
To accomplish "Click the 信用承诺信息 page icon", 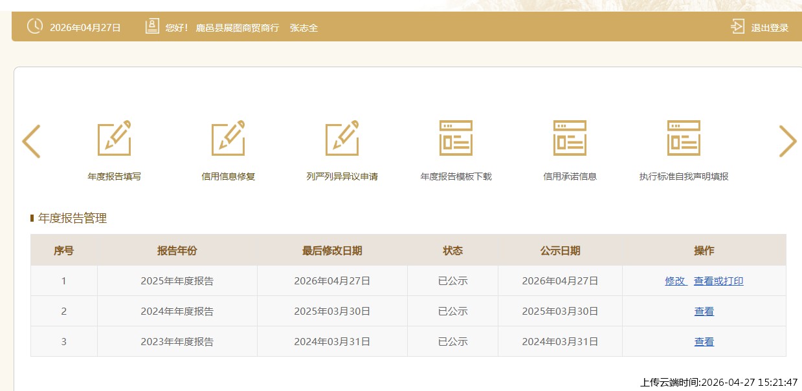I will (x=570, y=138).
